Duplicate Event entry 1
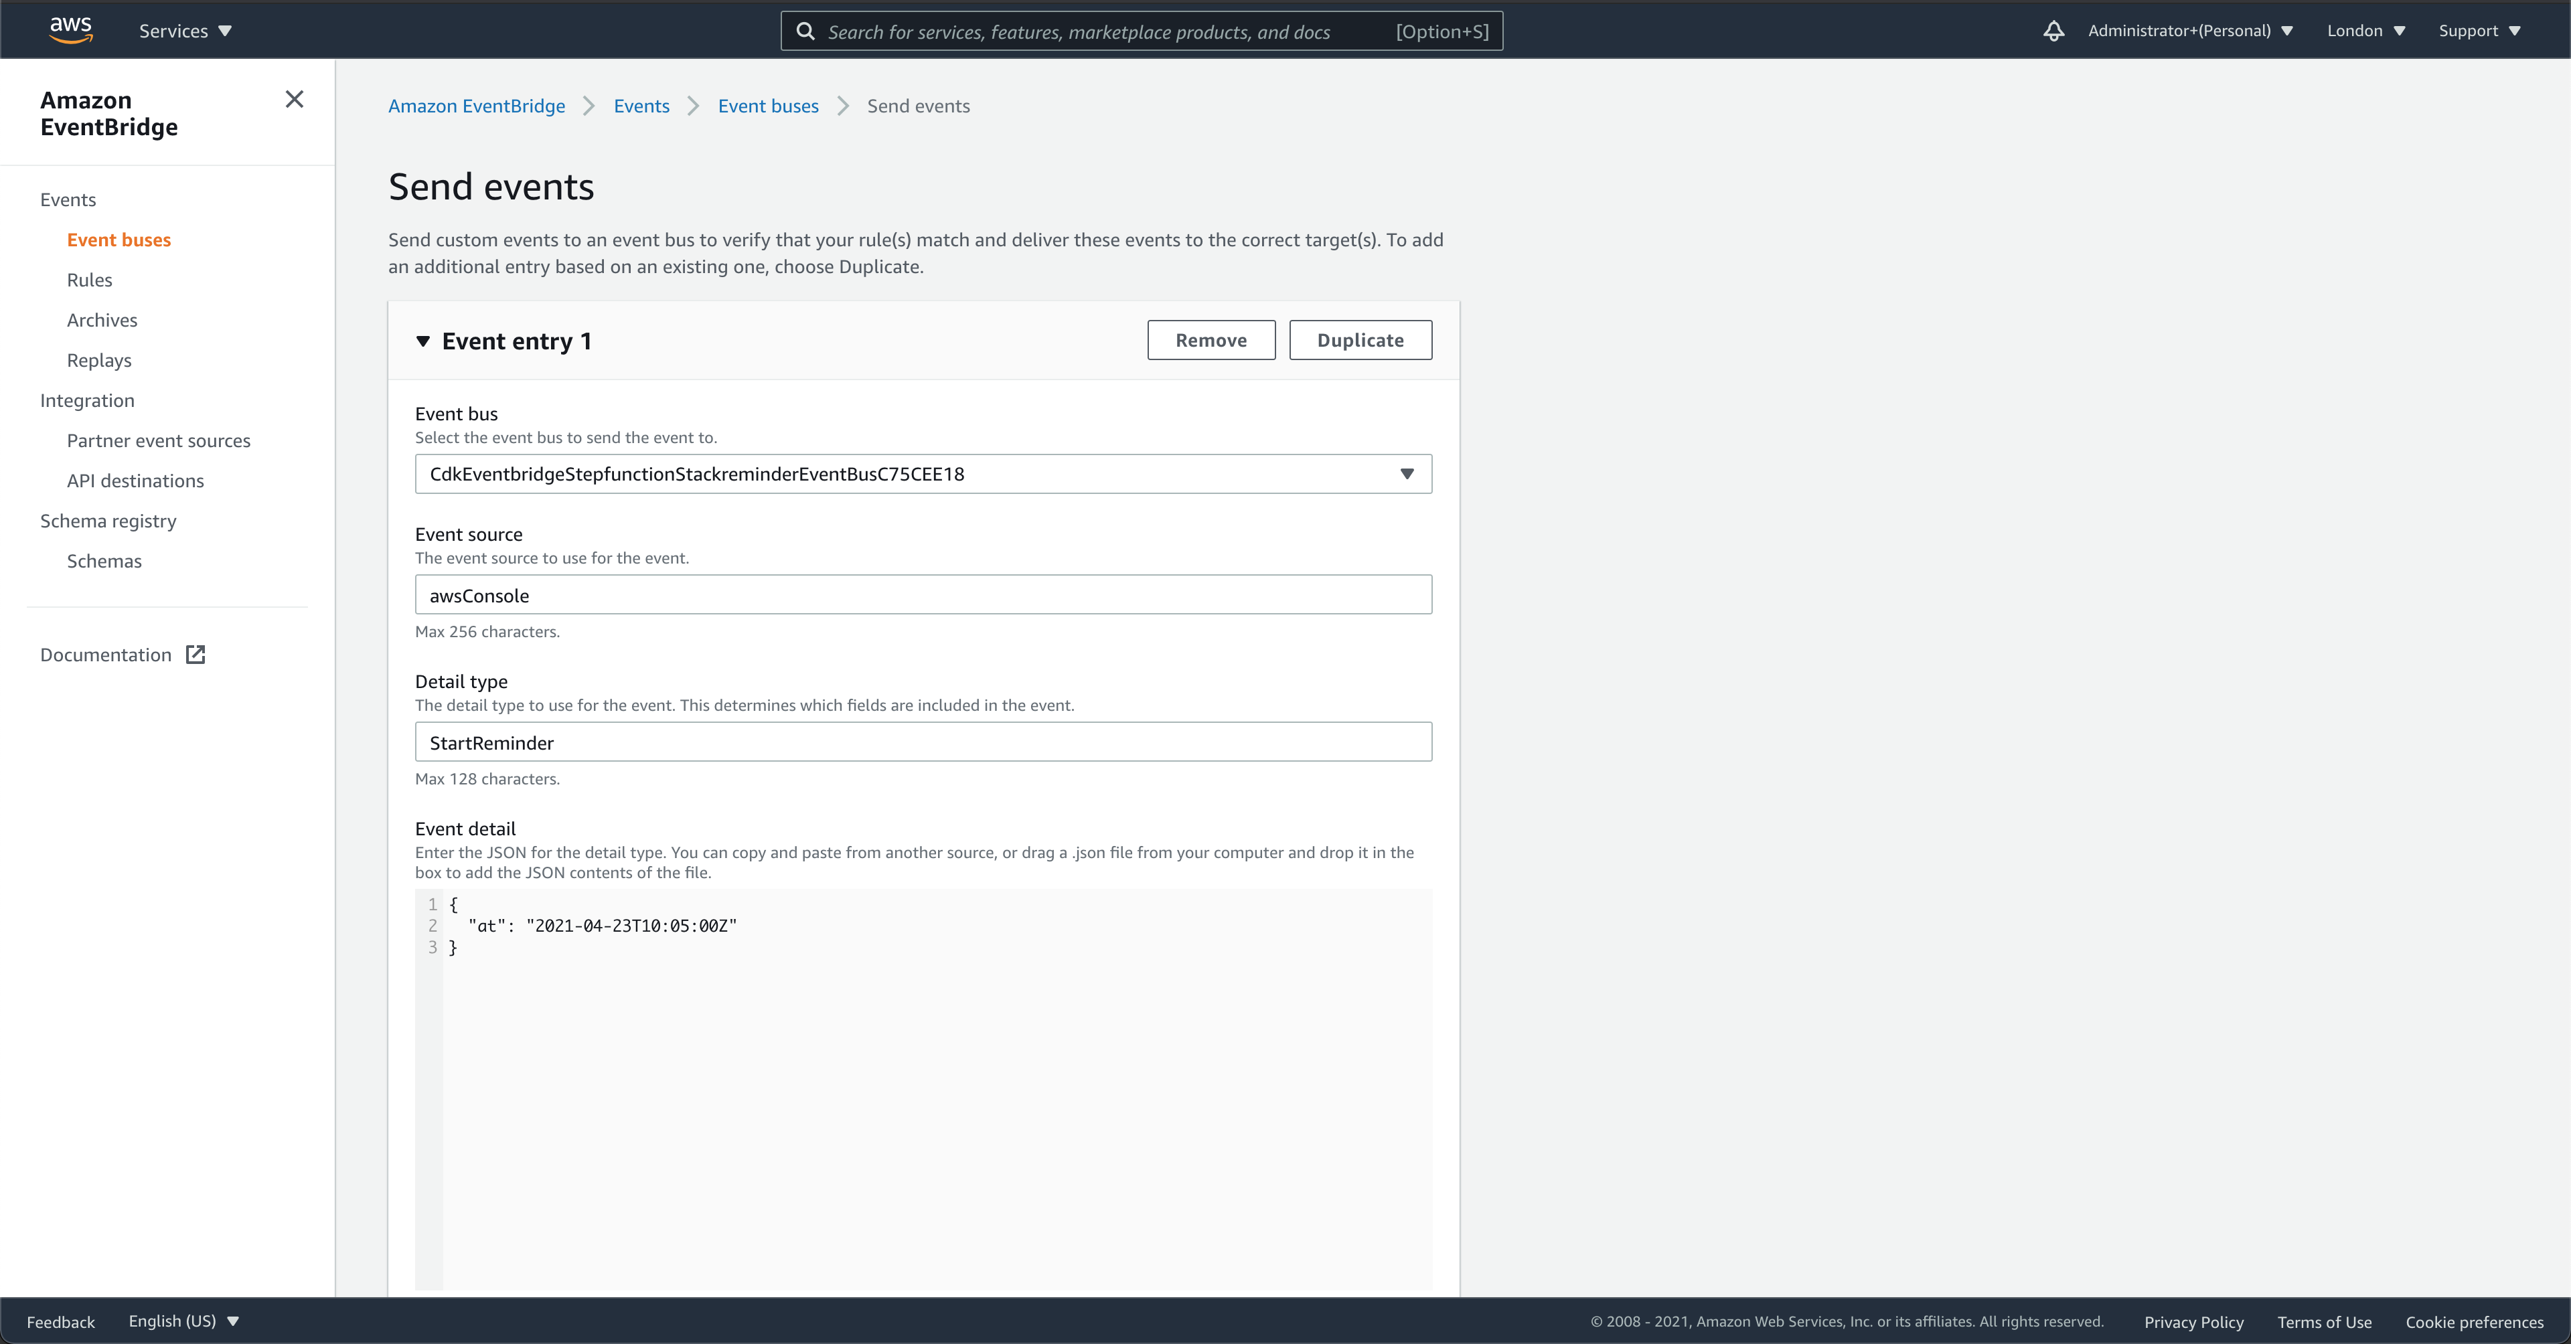 pos(1360,340)
